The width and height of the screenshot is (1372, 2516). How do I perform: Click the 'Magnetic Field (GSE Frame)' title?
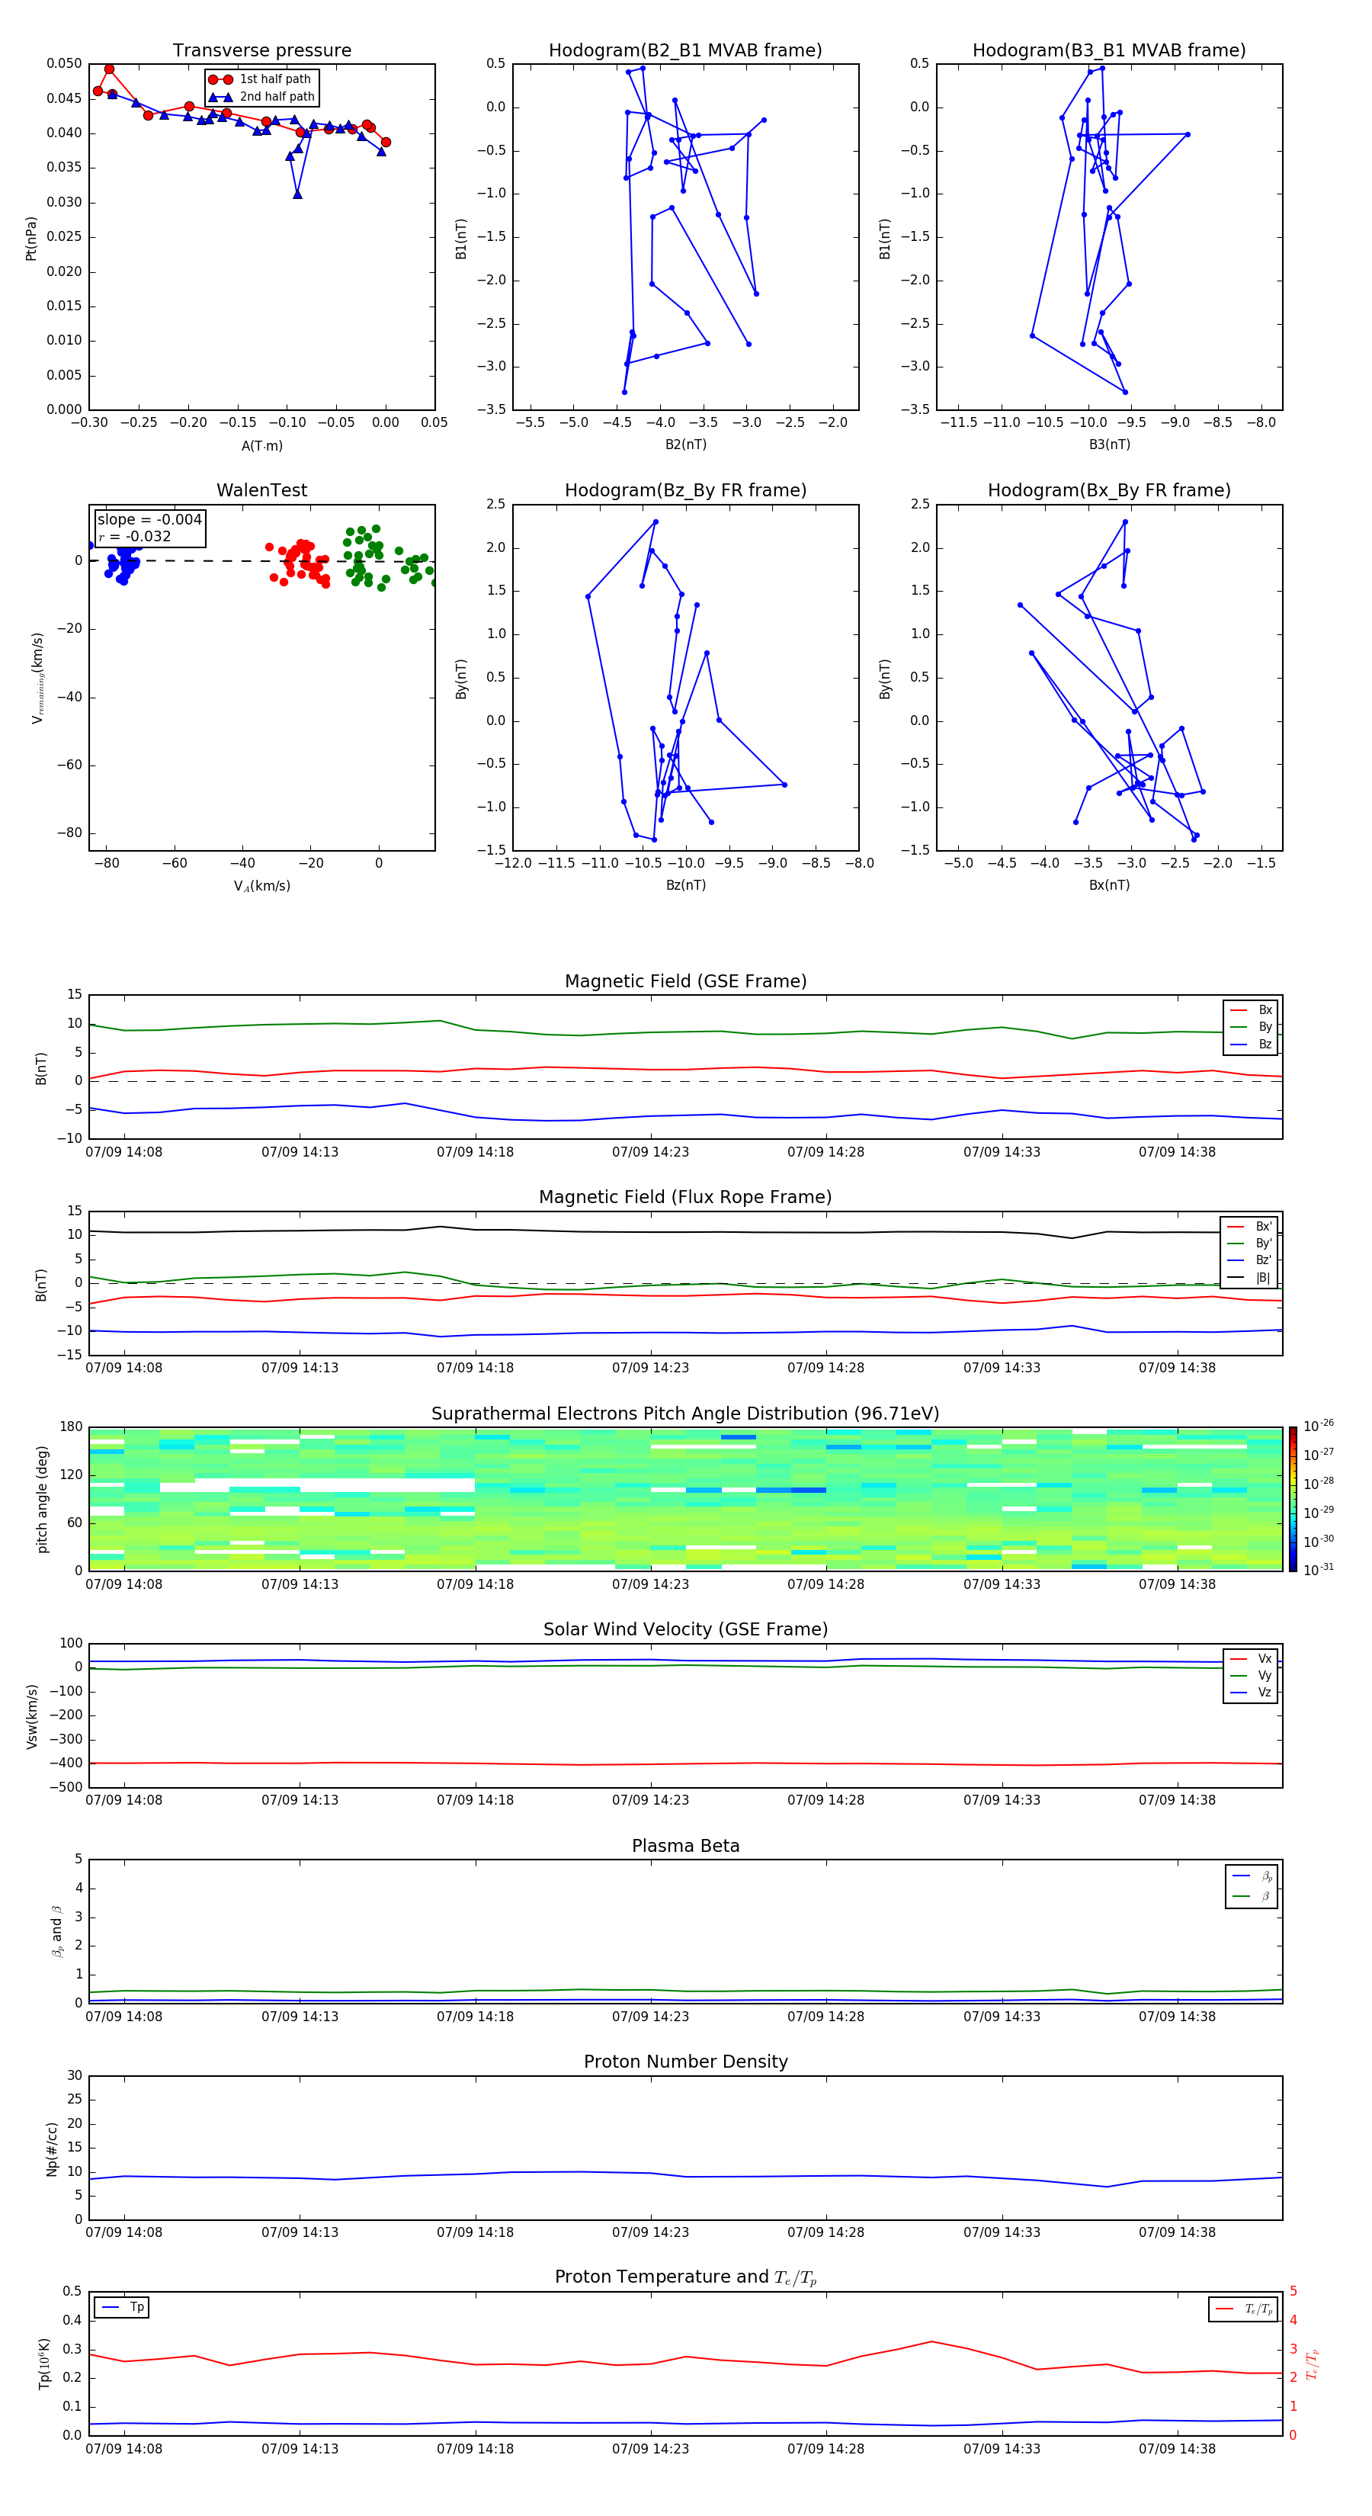pyautogui.click(x=685, y=981)
